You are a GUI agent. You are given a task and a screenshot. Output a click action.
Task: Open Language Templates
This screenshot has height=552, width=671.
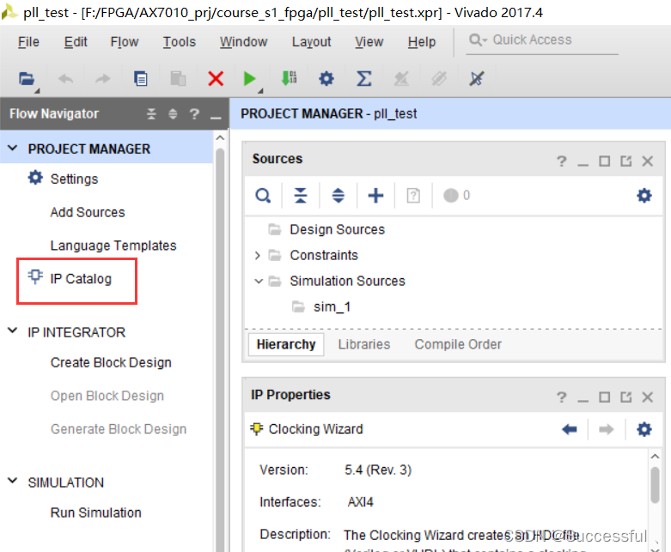(113, 246)
